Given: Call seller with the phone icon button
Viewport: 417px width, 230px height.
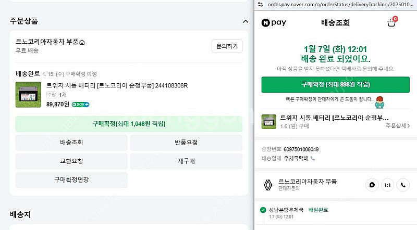Looking at the screenshot, I should (x=403, y=185).
